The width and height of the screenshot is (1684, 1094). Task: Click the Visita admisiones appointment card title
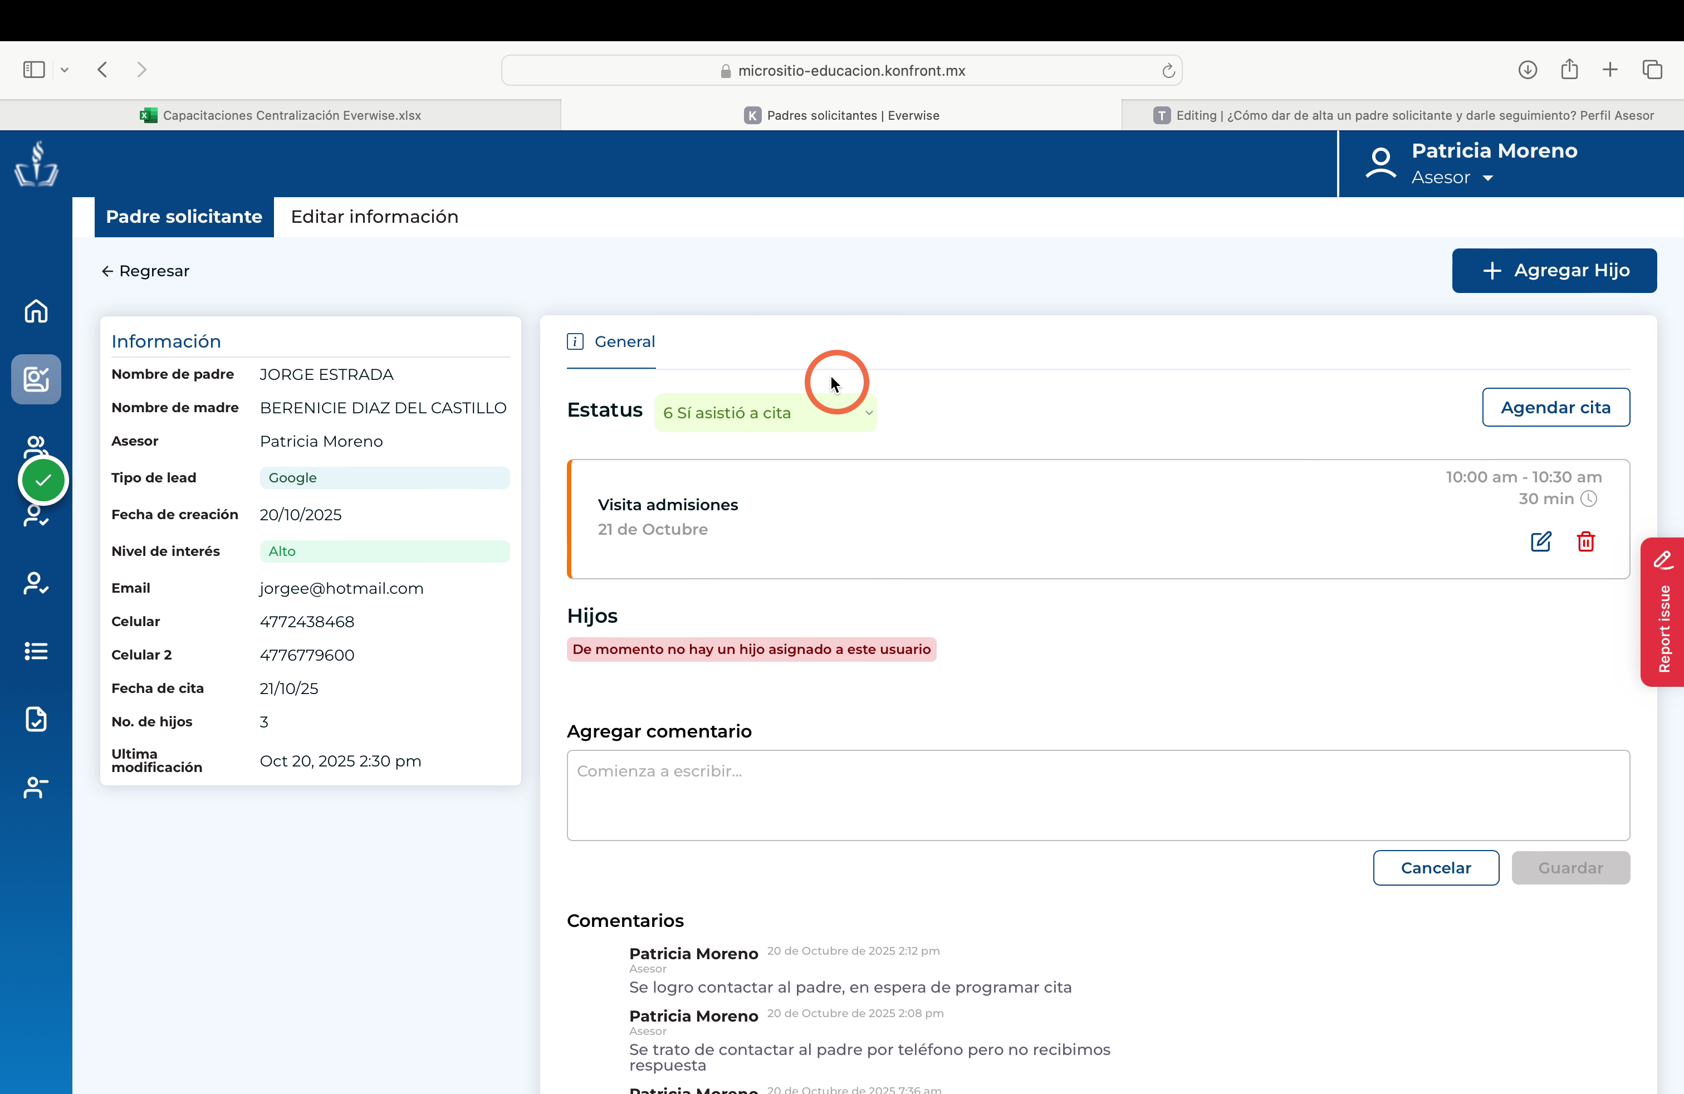667,505
